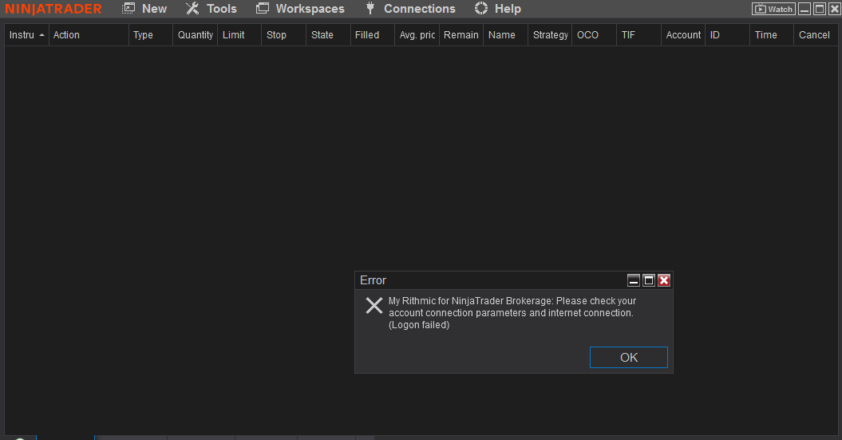Click the Tools wrench icon
This screenshot has height=440, width=842.
pos(192,8)
